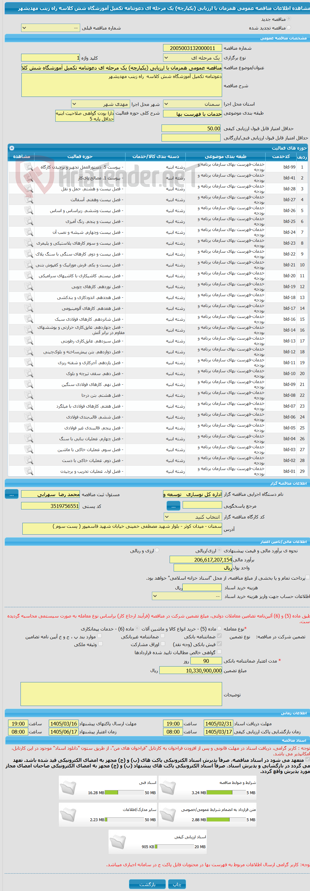Toggle فیش بانکی (وجه نقد) checkbox
This screenshot has width=310, height=891.
click(x=219, y=644)
